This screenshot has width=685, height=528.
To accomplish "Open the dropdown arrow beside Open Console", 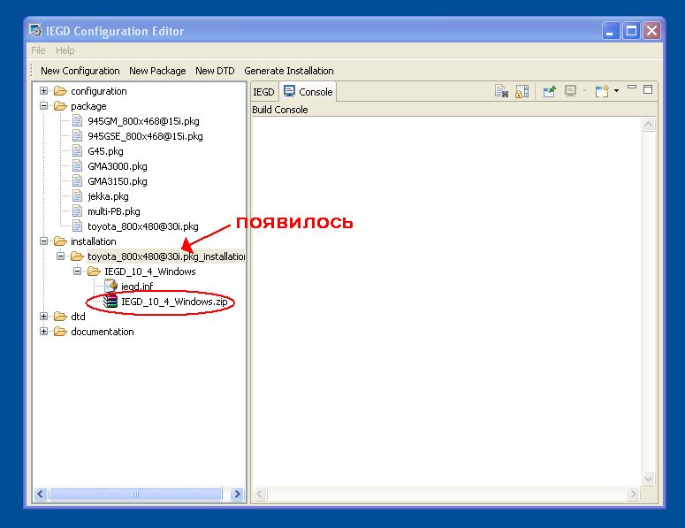I will [x=616, y=91].
